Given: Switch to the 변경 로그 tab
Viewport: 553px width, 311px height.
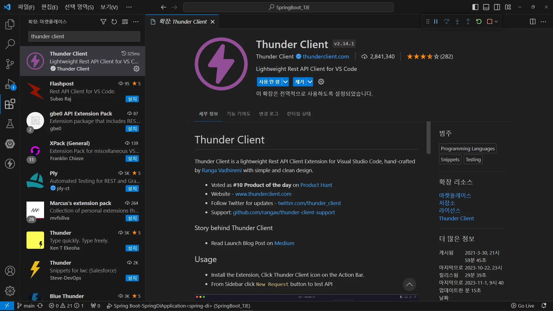Looking at the screenshot, I should pos(268,114).
